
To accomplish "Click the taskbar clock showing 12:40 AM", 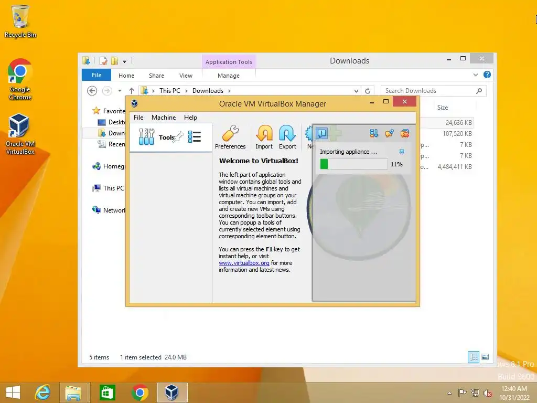I will click(x=514, y=393).
